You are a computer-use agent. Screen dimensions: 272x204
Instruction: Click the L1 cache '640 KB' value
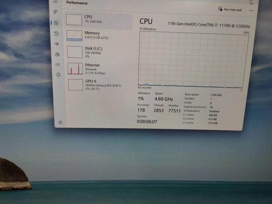pos(213,115)
